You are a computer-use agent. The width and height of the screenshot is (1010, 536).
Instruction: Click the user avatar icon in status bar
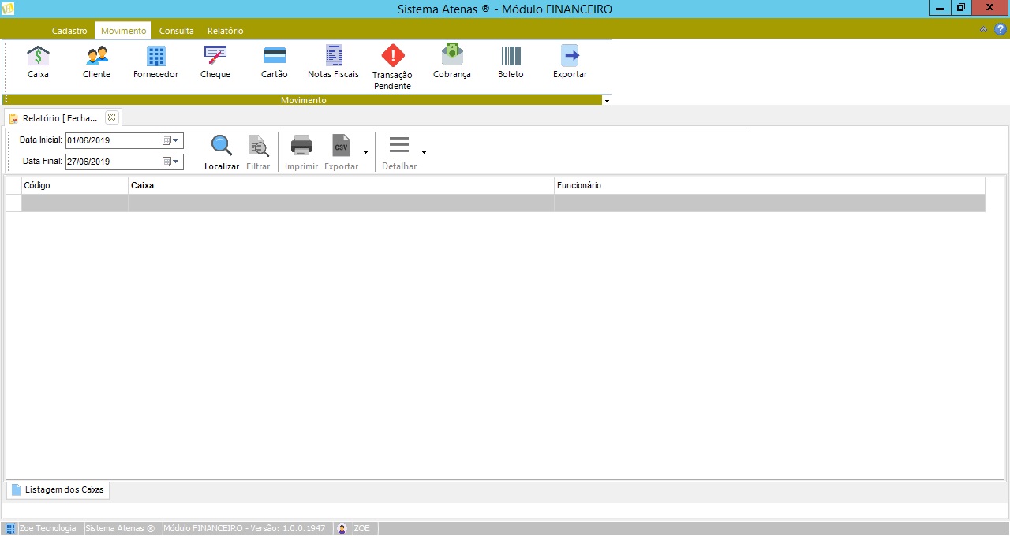point(342,528)
